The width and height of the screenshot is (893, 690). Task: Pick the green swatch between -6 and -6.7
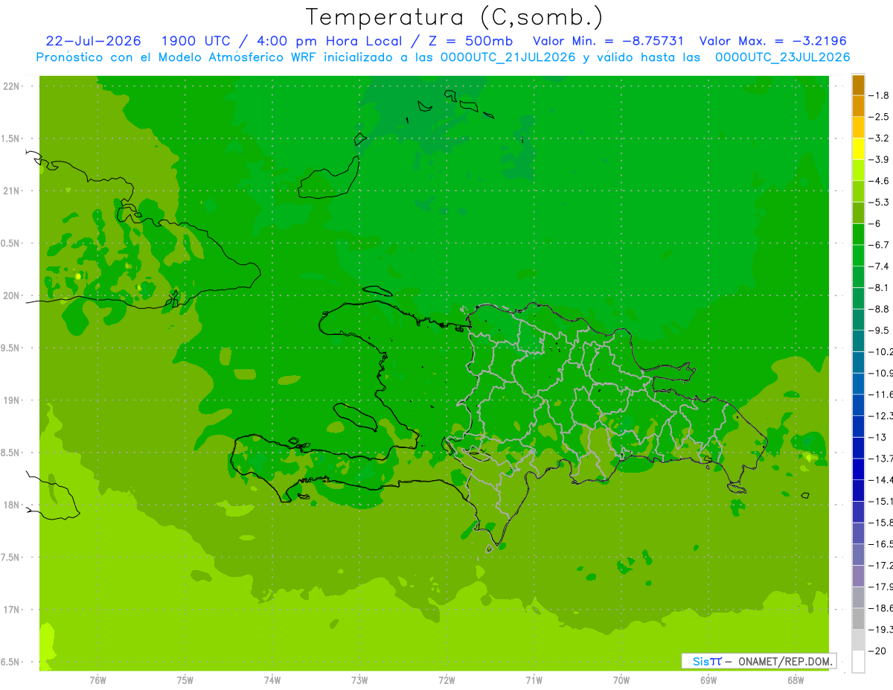tap(858, 234)
